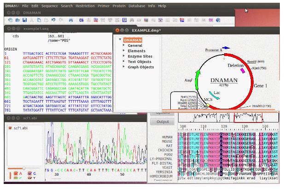284x189 pixels.
Task: Click the Output button in alignment window
Action: pos(162,122)
